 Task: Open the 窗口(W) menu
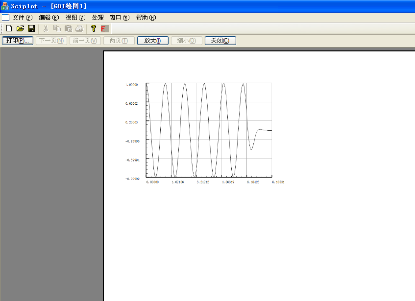(120, 18)
